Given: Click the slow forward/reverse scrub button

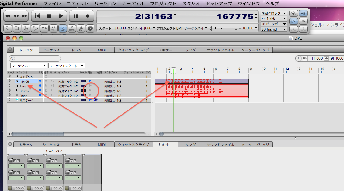Looking at the screenshot, I should [x=16, y=16].
